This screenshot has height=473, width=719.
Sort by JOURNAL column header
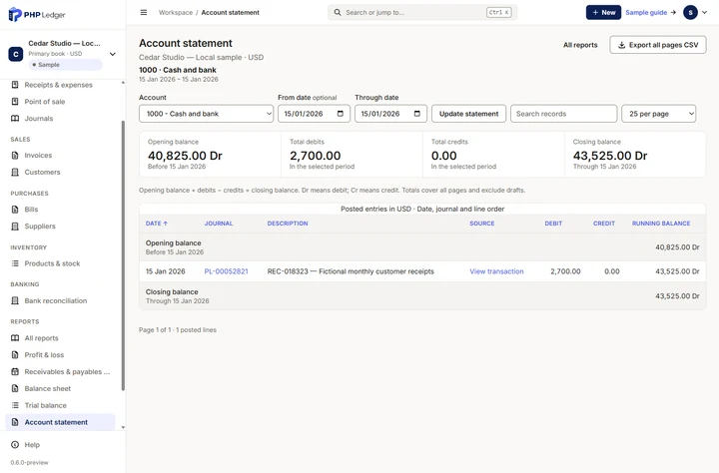tap(219, 224)
